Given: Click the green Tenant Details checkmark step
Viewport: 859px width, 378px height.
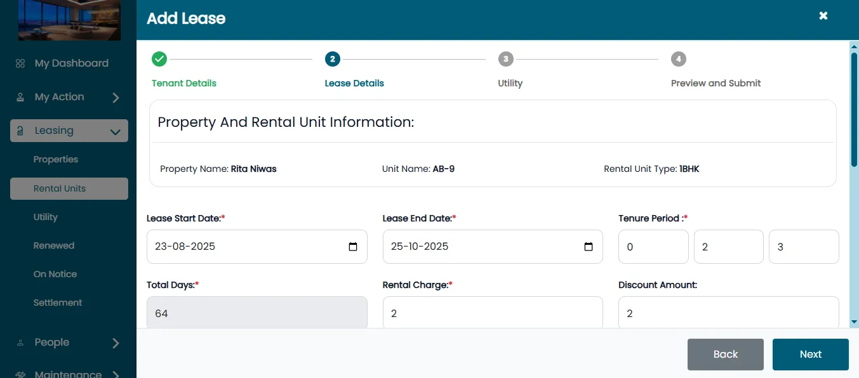Looking at the screenshot, I should click(x=159, y=59).
